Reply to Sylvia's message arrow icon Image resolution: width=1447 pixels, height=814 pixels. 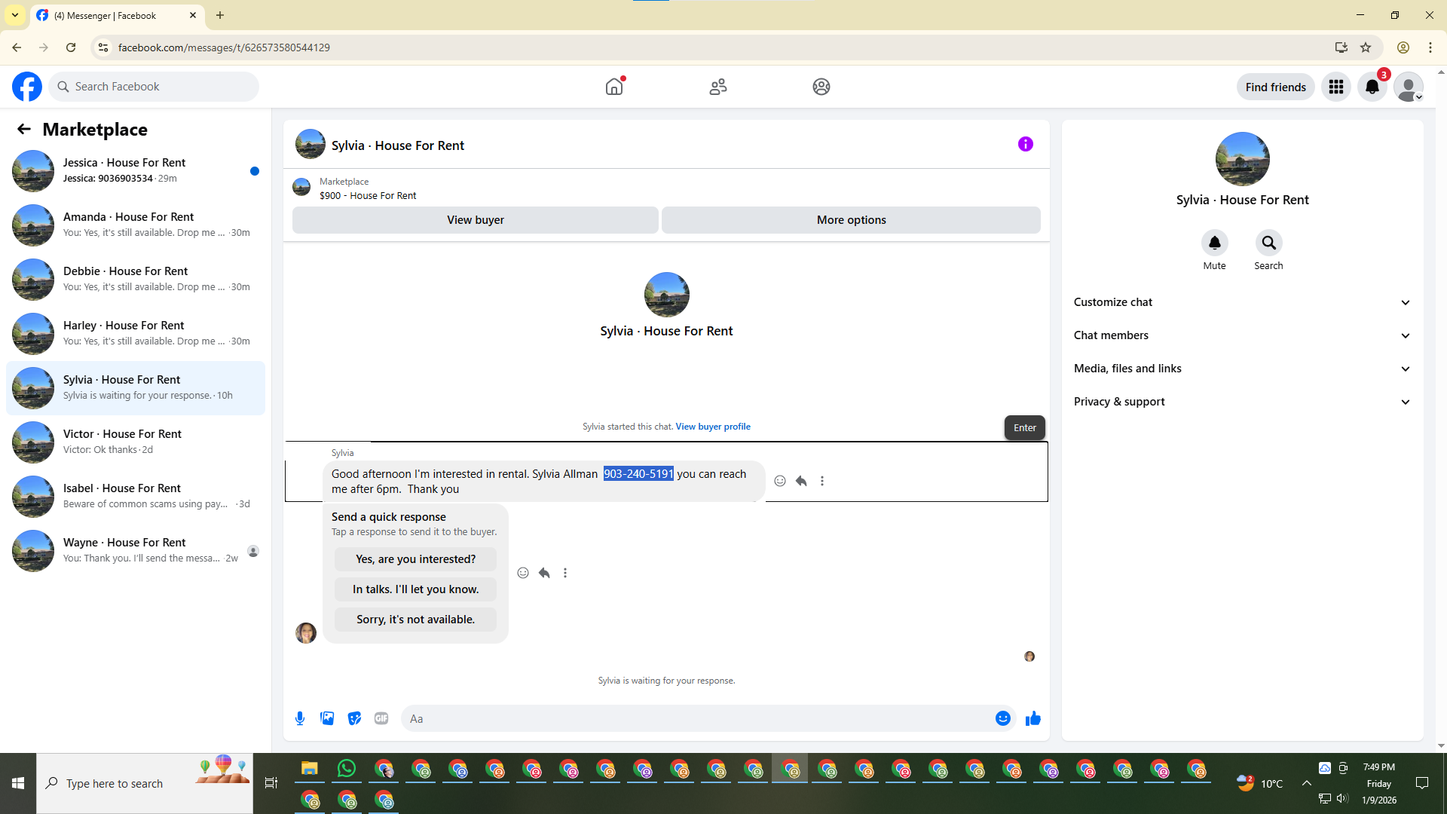pyautogui.click(x=801, y=481)
